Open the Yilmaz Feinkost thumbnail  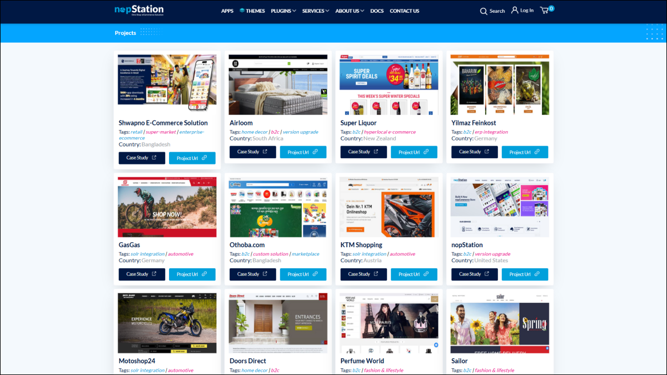click(500, 84)
